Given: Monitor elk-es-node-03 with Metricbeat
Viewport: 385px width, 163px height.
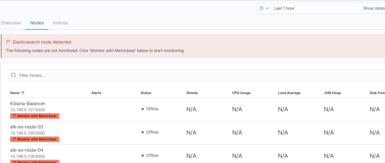Looking at the screenshot, I should point(35,139).
